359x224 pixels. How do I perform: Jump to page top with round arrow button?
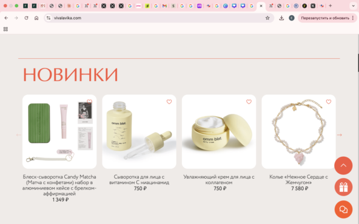click(343, 165)
